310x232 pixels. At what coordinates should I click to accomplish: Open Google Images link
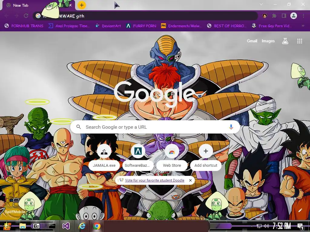tap(268, 41)
